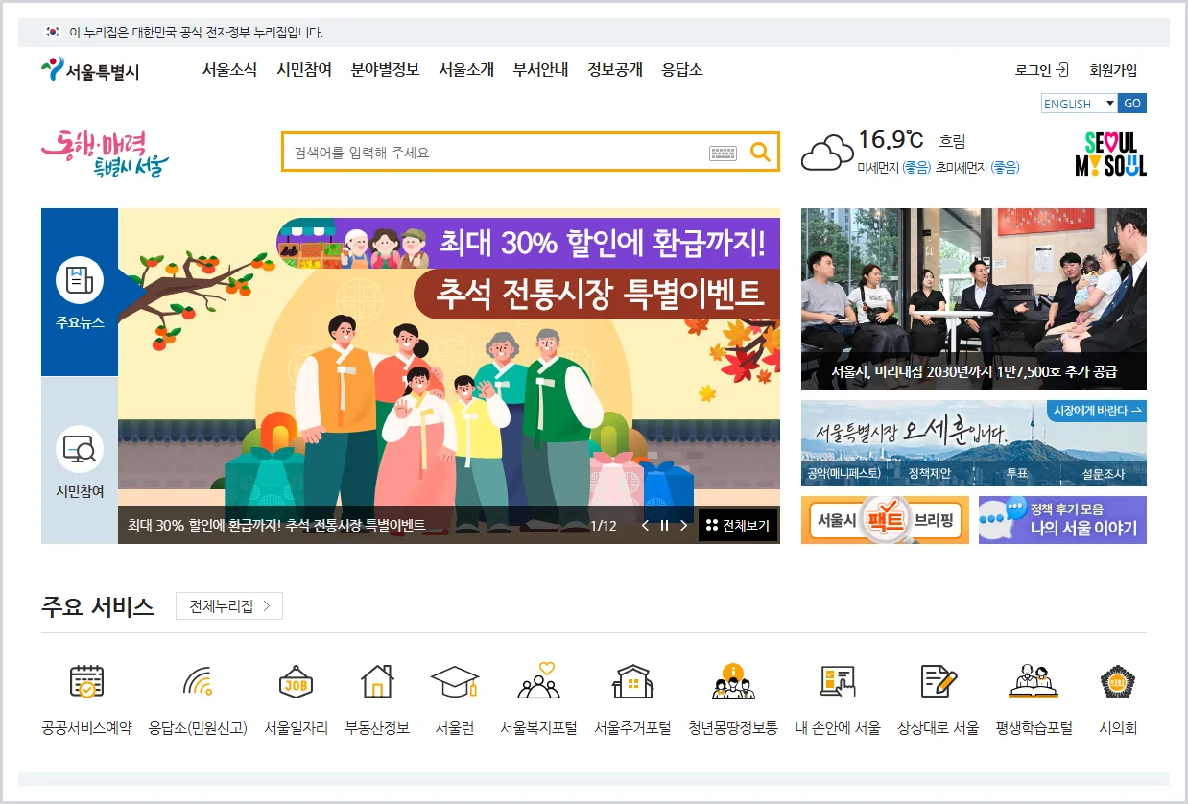Open the 공공서비스예약 calendar icon
The image size is (1188, 804).
[86, 681]
